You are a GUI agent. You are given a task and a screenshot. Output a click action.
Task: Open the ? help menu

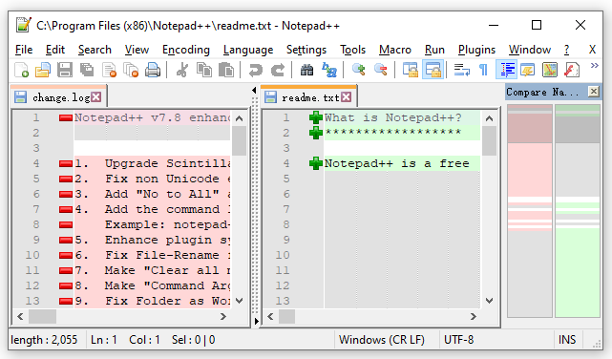coord(566,50)
